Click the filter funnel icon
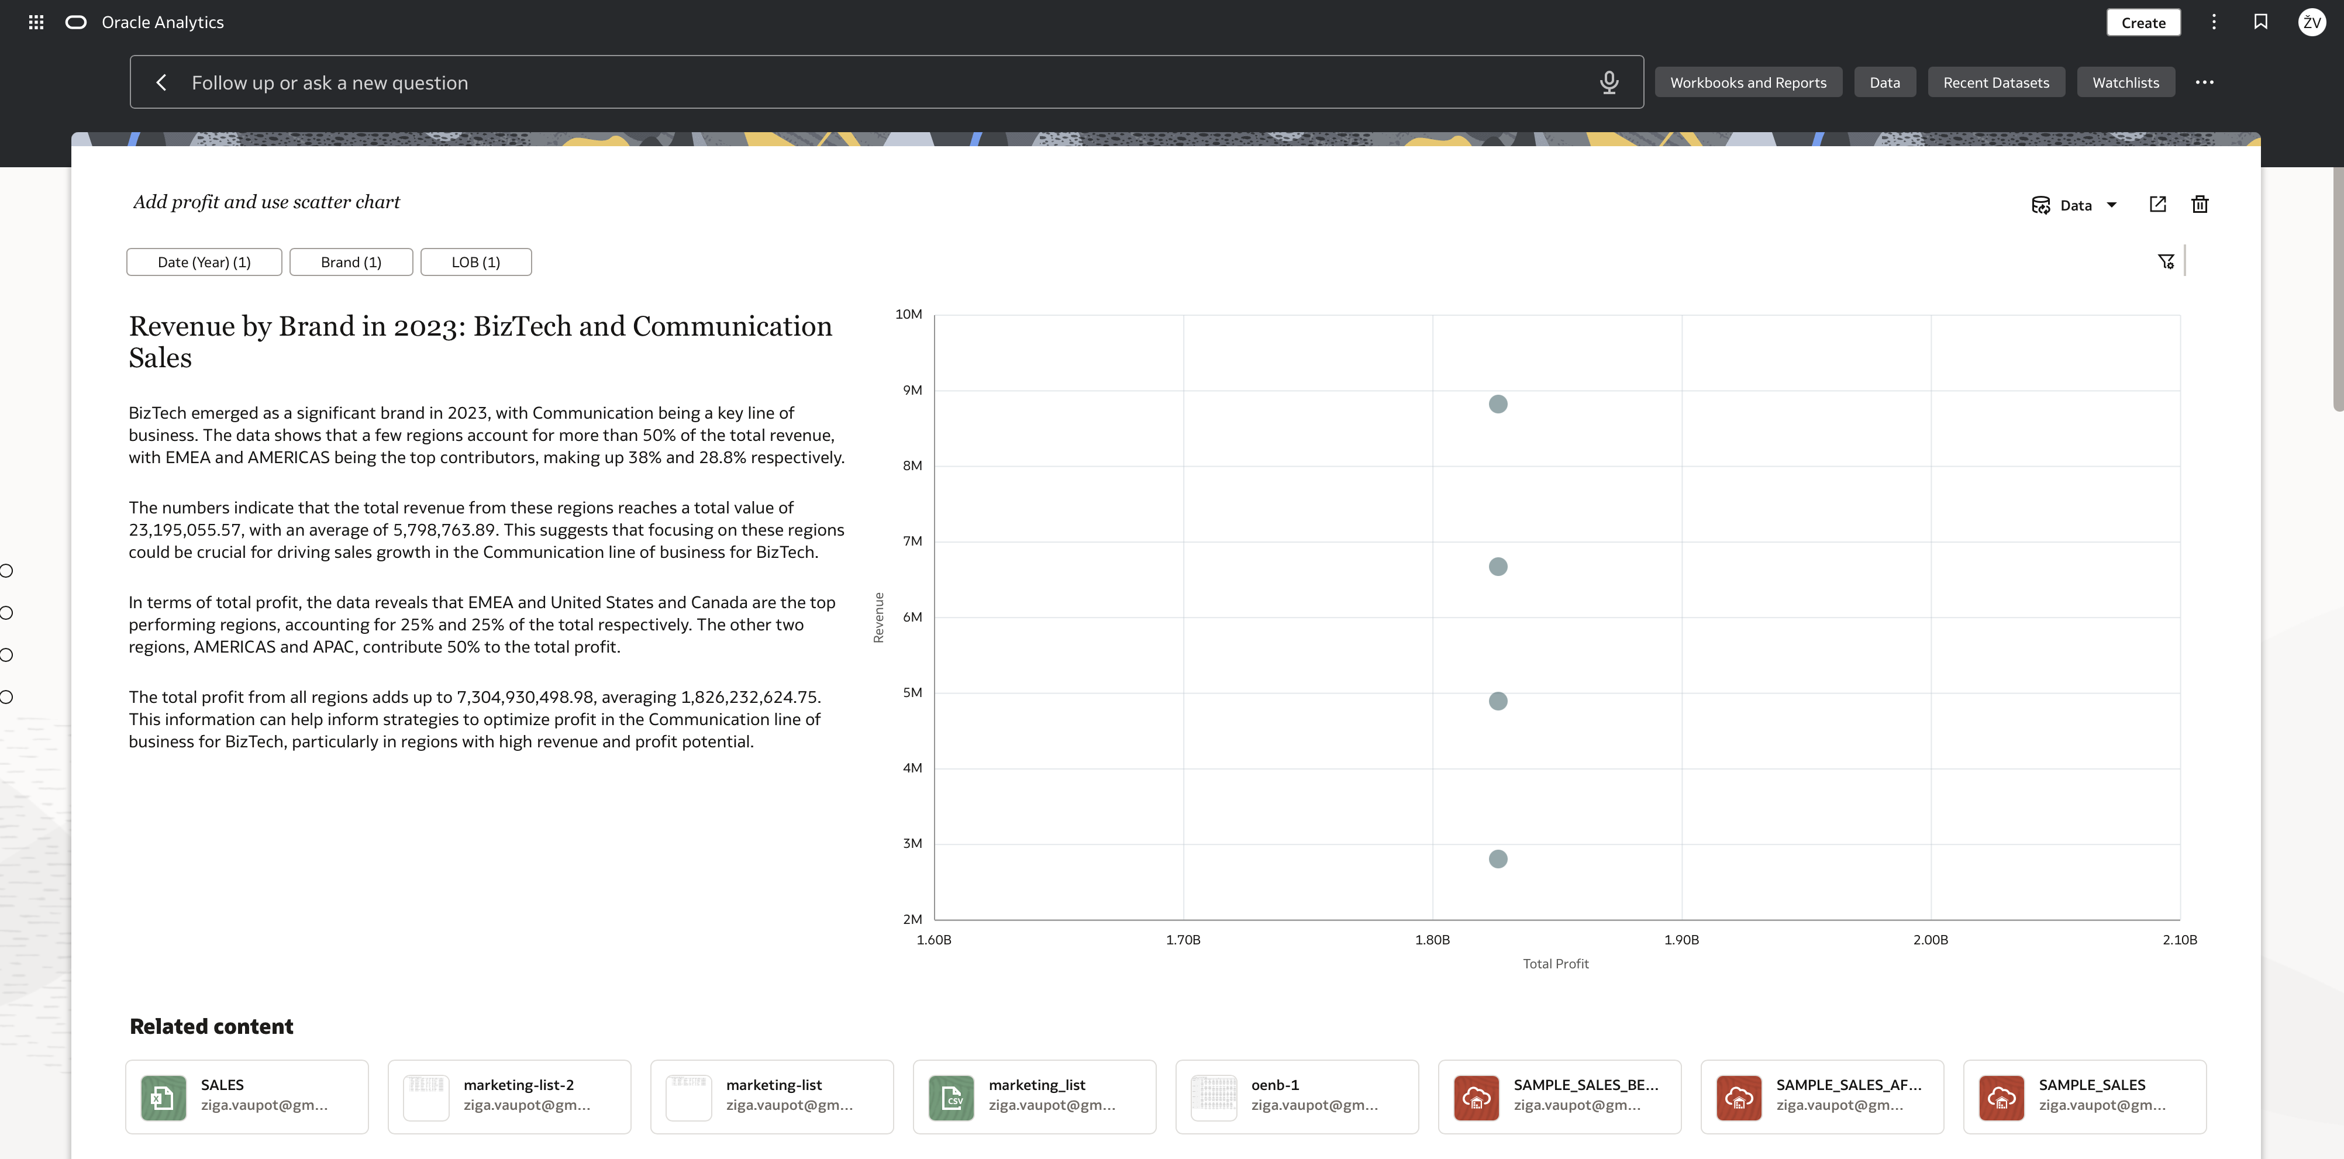The width and height of the screenshot is (2344, 1159). point(2167,262)
